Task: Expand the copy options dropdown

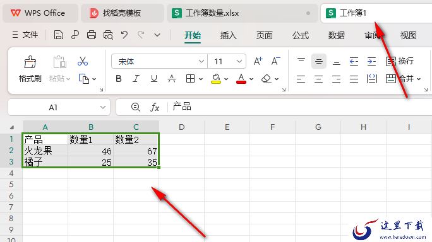Action: pyautogui.click(x=94, y=79)
